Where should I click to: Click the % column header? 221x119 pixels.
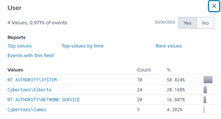(169, 70)
